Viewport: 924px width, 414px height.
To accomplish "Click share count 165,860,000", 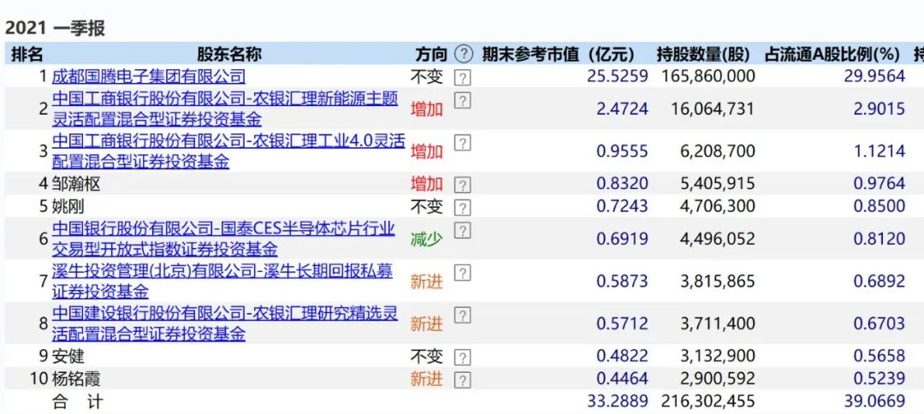I will [x=708, y=76].
